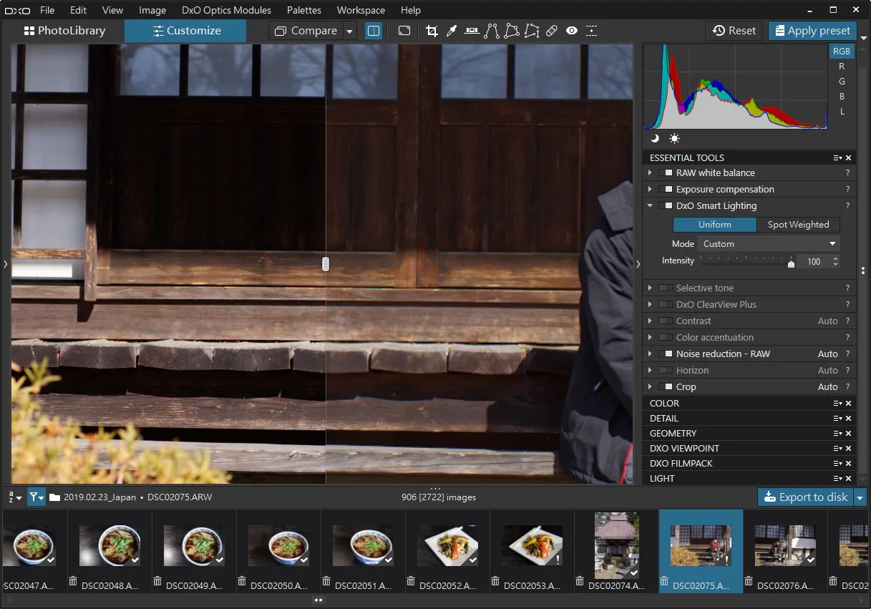871x609 pixels.
Task: Switch to the PhotoLibrary tab
Action: [x=64, y=31]
